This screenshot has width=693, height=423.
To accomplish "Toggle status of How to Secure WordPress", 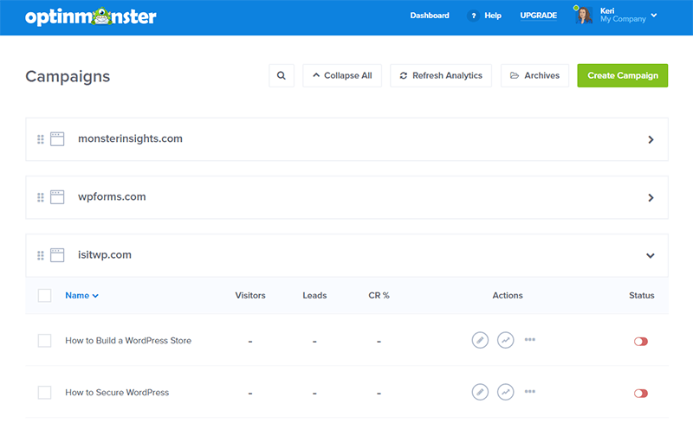I will (x=641, y=393).
